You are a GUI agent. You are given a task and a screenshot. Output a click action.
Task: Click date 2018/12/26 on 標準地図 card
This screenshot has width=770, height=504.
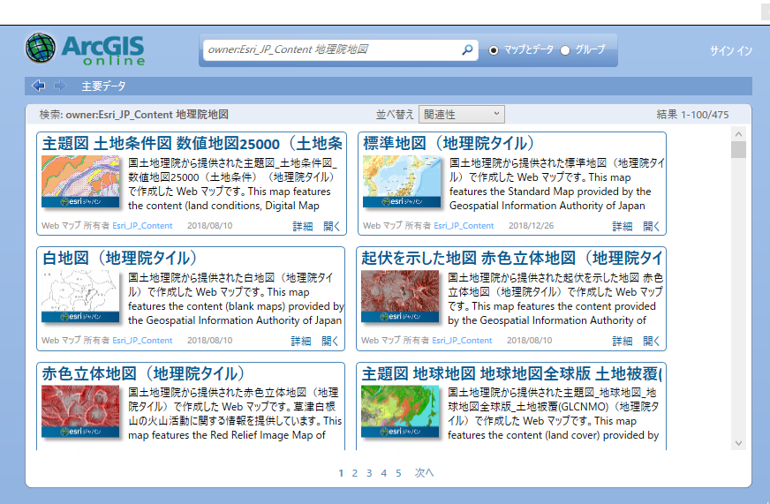[x=531, y=226]
